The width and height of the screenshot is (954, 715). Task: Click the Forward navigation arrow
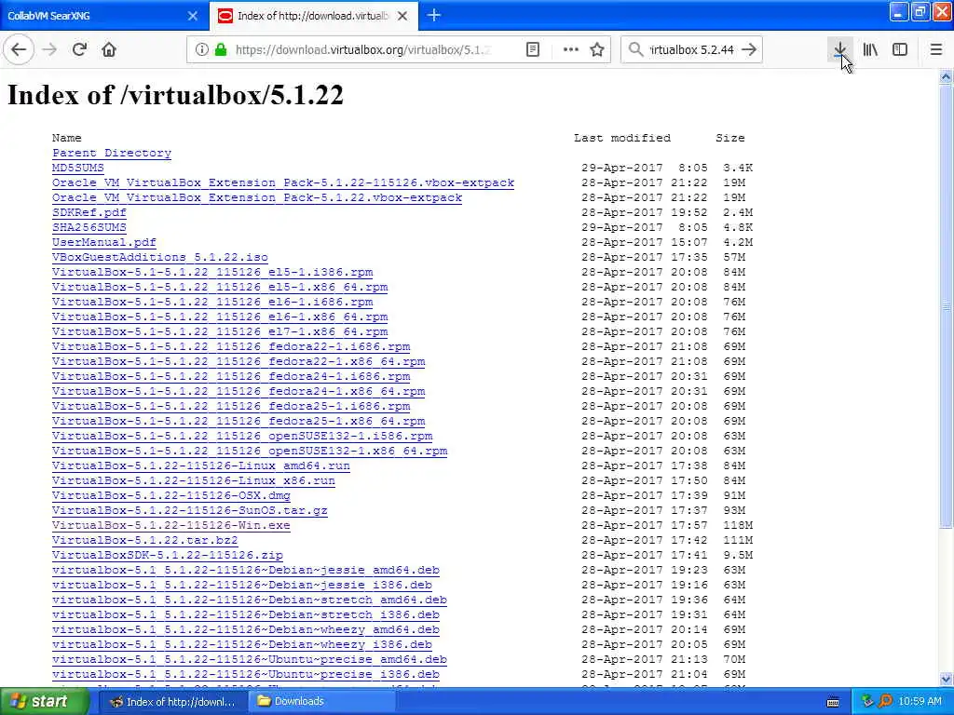point(50,49)
